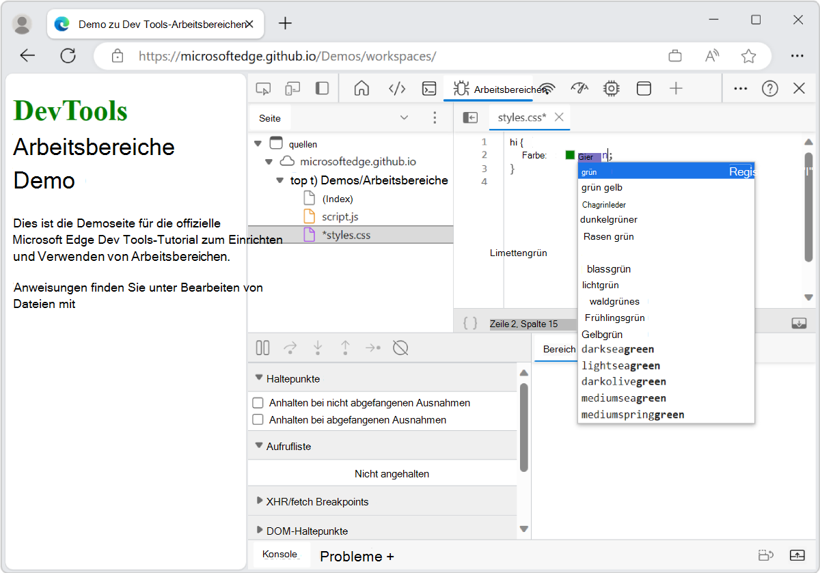The width and height of the screenshot is (820, 573).
Task: Click the Step over icon
Action: pyautogui.click(x=290, y=348)
